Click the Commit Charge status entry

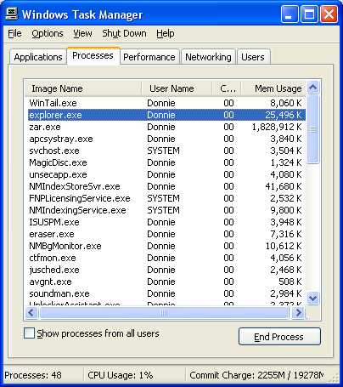(x=257, y=375)
